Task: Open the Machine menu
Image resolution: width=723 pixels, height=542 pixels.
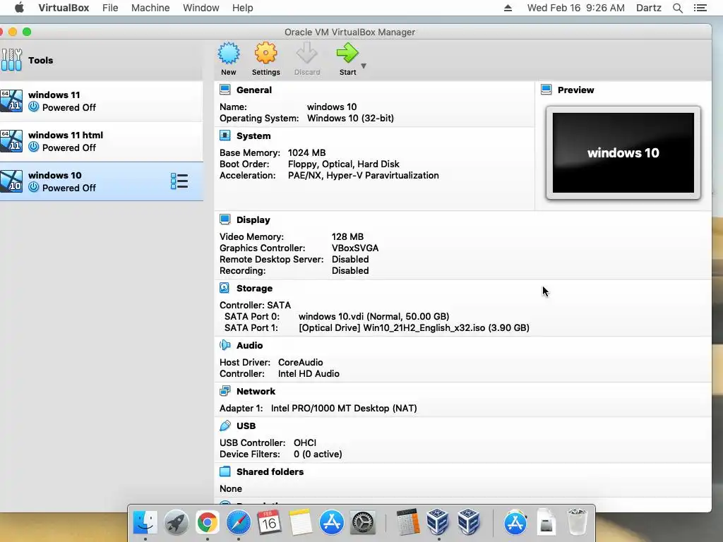Action: tap(150, 8)
